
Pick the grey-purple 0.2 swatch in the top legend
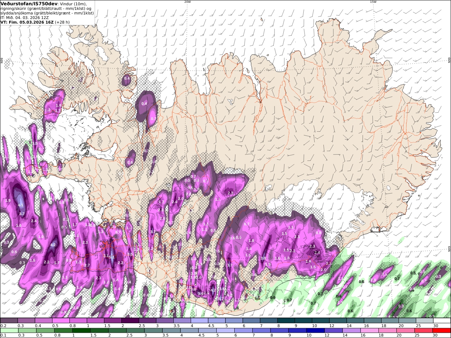[x=9, y=320]
